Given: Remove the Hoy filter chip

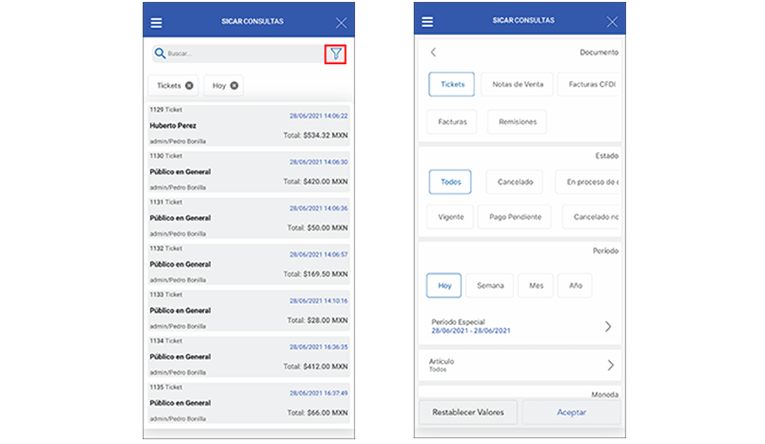Looking at the screenshot, I should (234, 86).
